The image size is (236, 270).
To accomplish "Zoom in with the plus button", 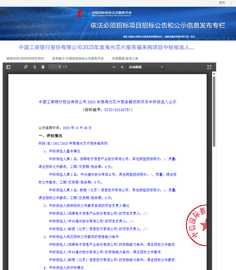I will (122, 67).
